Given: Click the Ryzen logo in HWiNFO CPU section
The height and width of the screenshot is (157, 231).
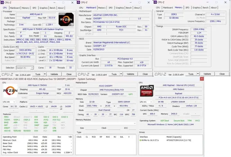Looking at the screenshot, I should [10, 90].
